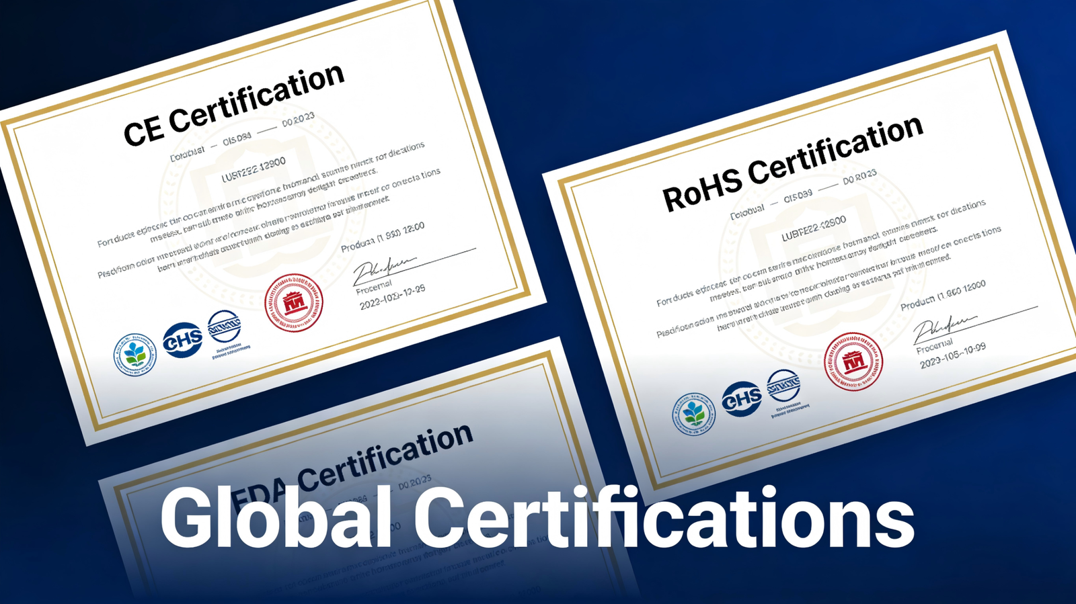The image size is (1076, 604).
Task: Select the date under CE certificate signature
Action: click(x=392, y=296)
